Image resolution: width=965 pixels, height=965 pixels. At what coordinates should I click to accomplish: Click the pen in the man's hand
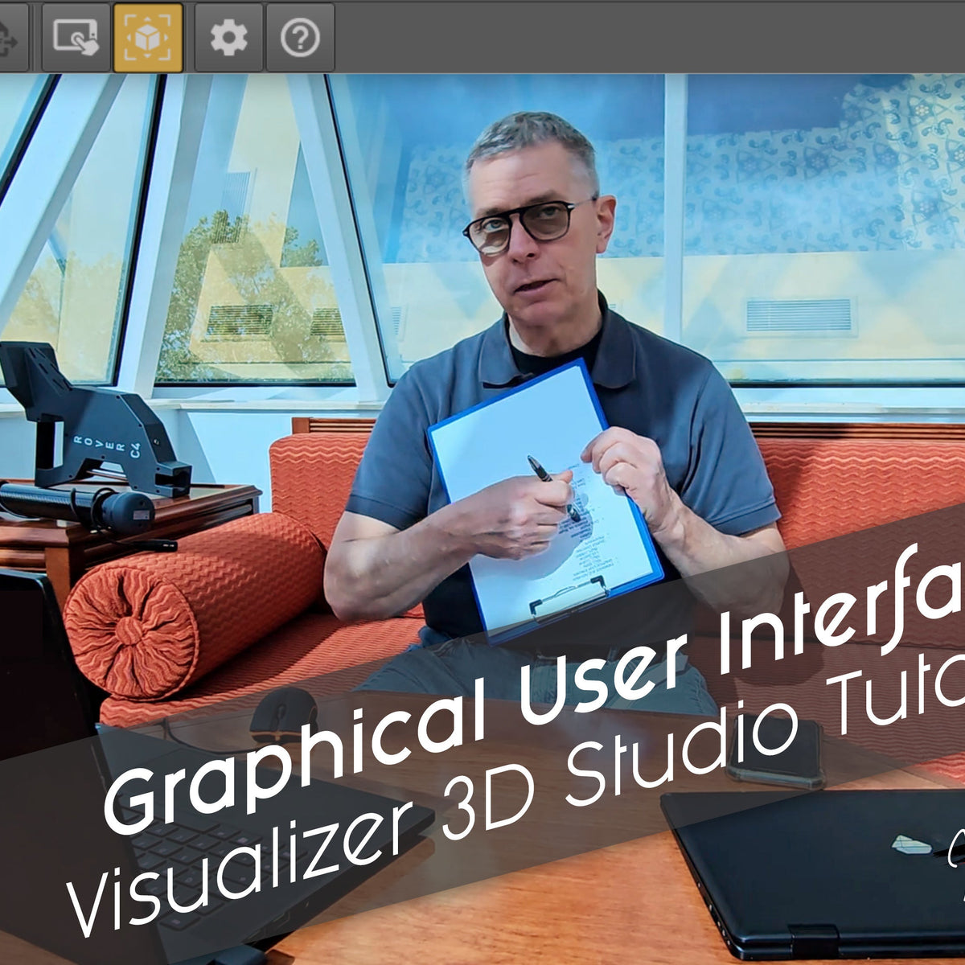[x=551, y=481]
